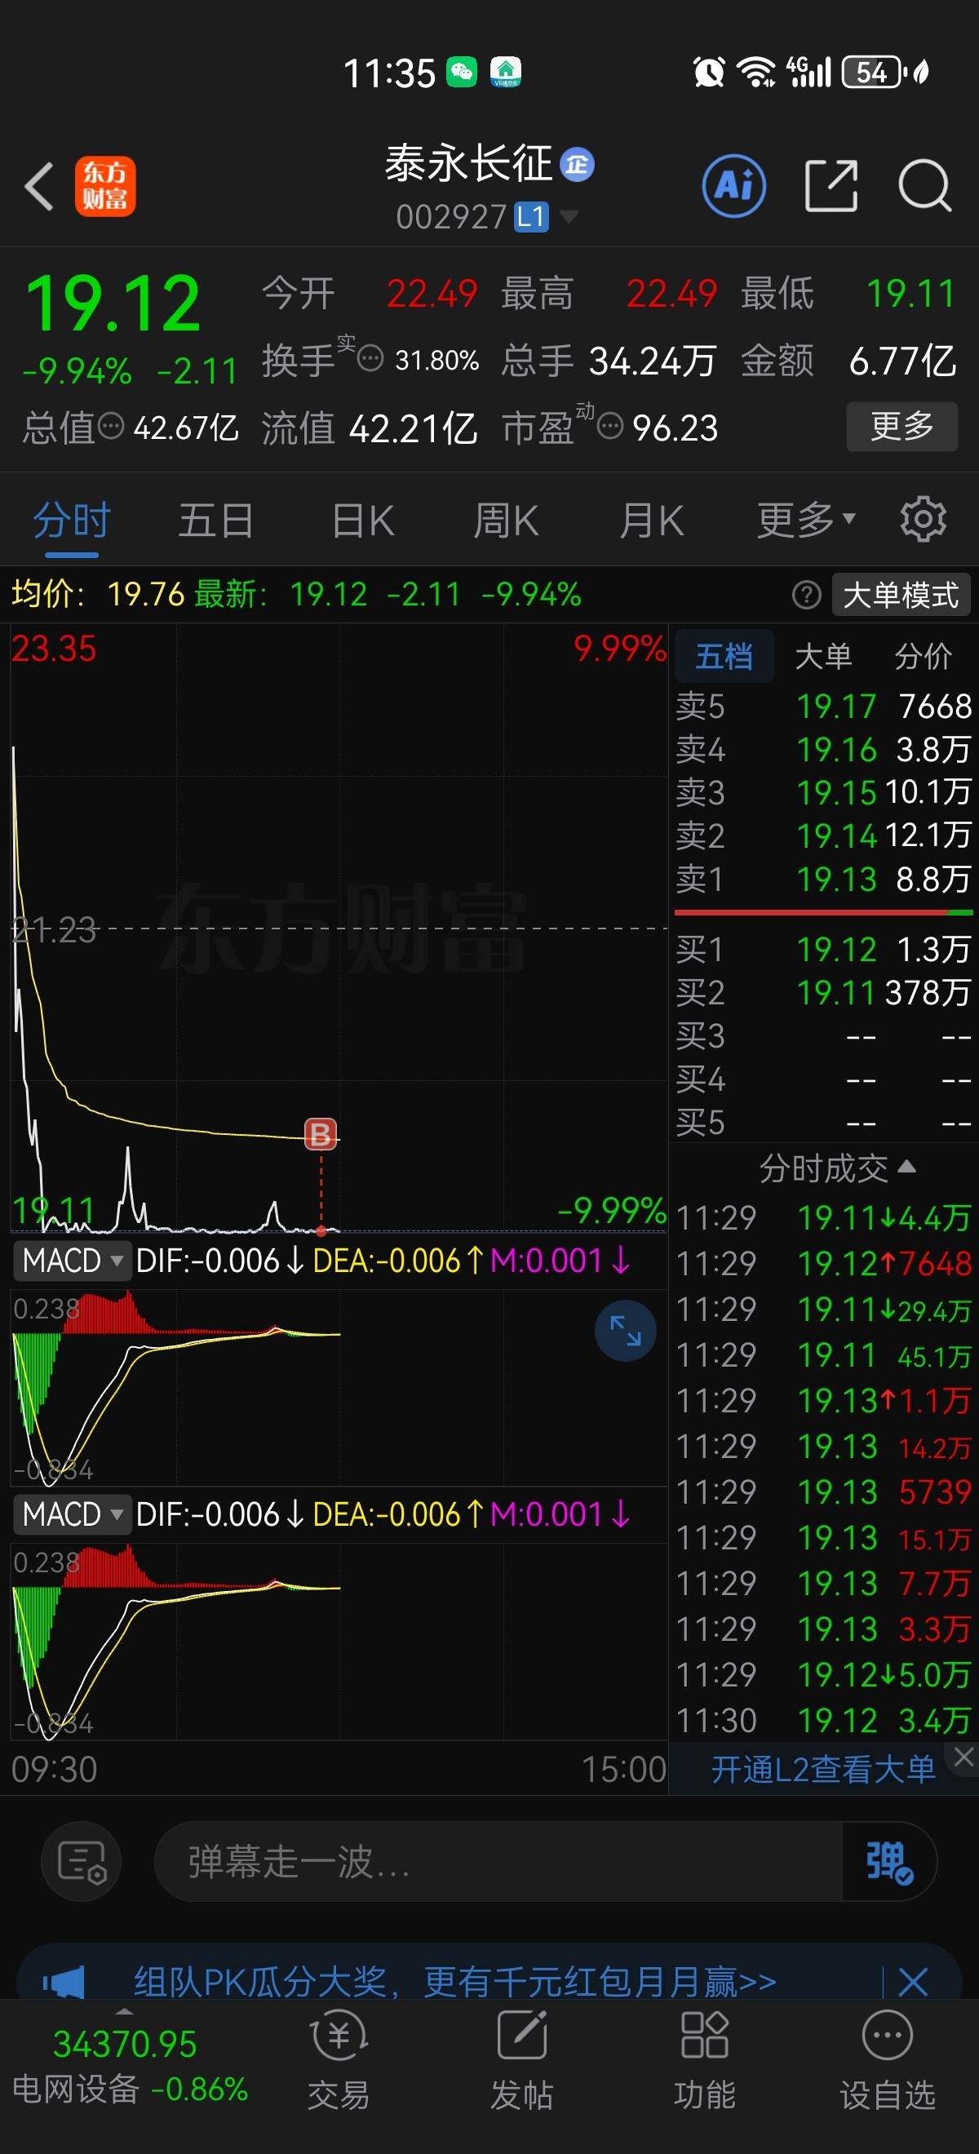Tap 卖5 row with 7668
This screenshot has width=979, height=2154.
[x=823, y=707]
